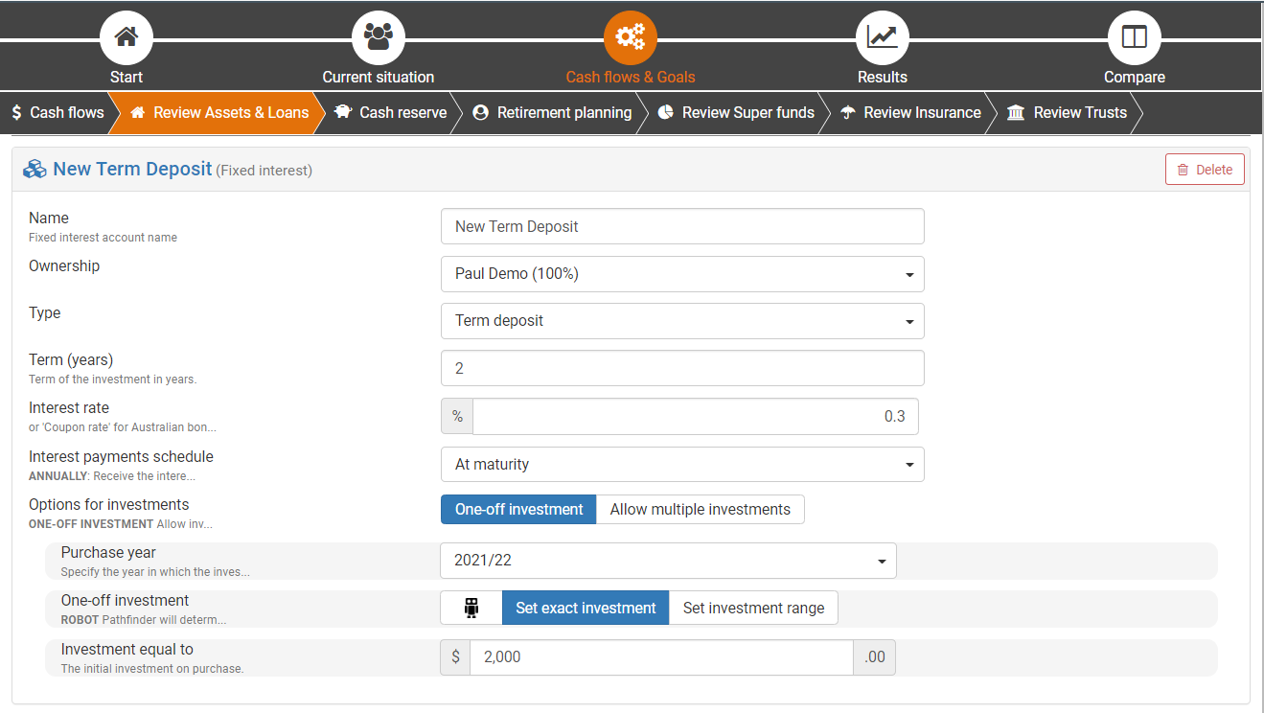Viewport: 1264px width, 713px height.
Task: Go to Retirement planning tab
Action: pos(552,113)
